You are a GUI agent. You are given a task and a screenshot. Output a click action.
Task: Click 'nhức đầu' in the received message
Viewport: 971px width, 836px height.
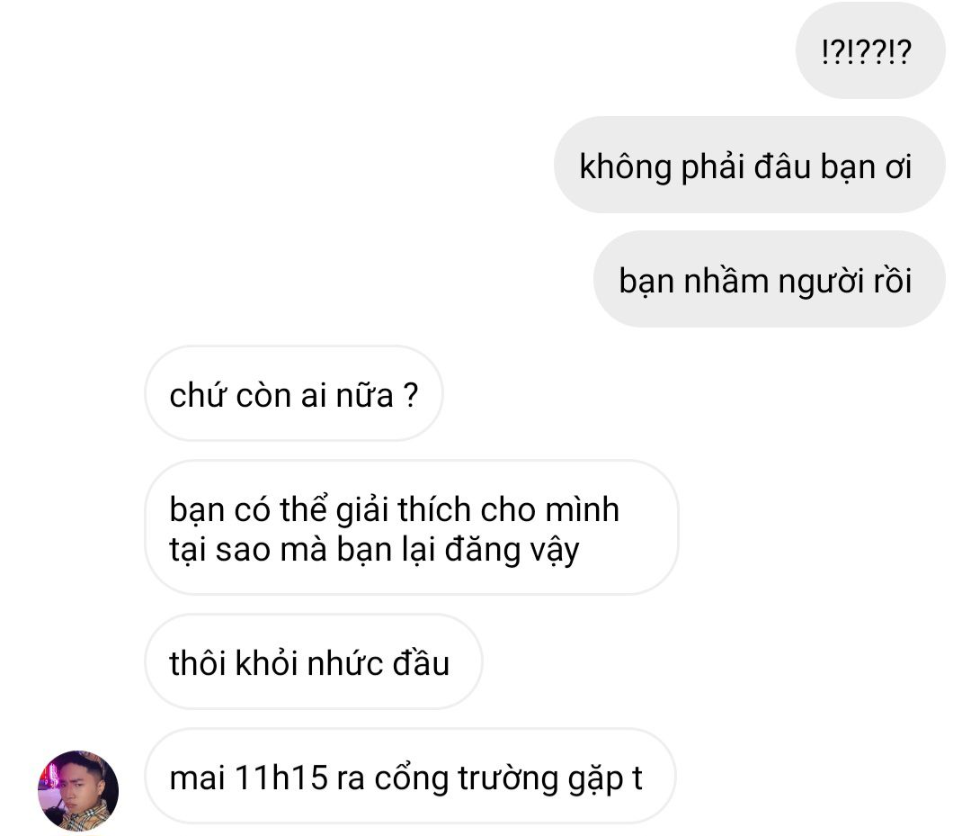tap(378, 662)
